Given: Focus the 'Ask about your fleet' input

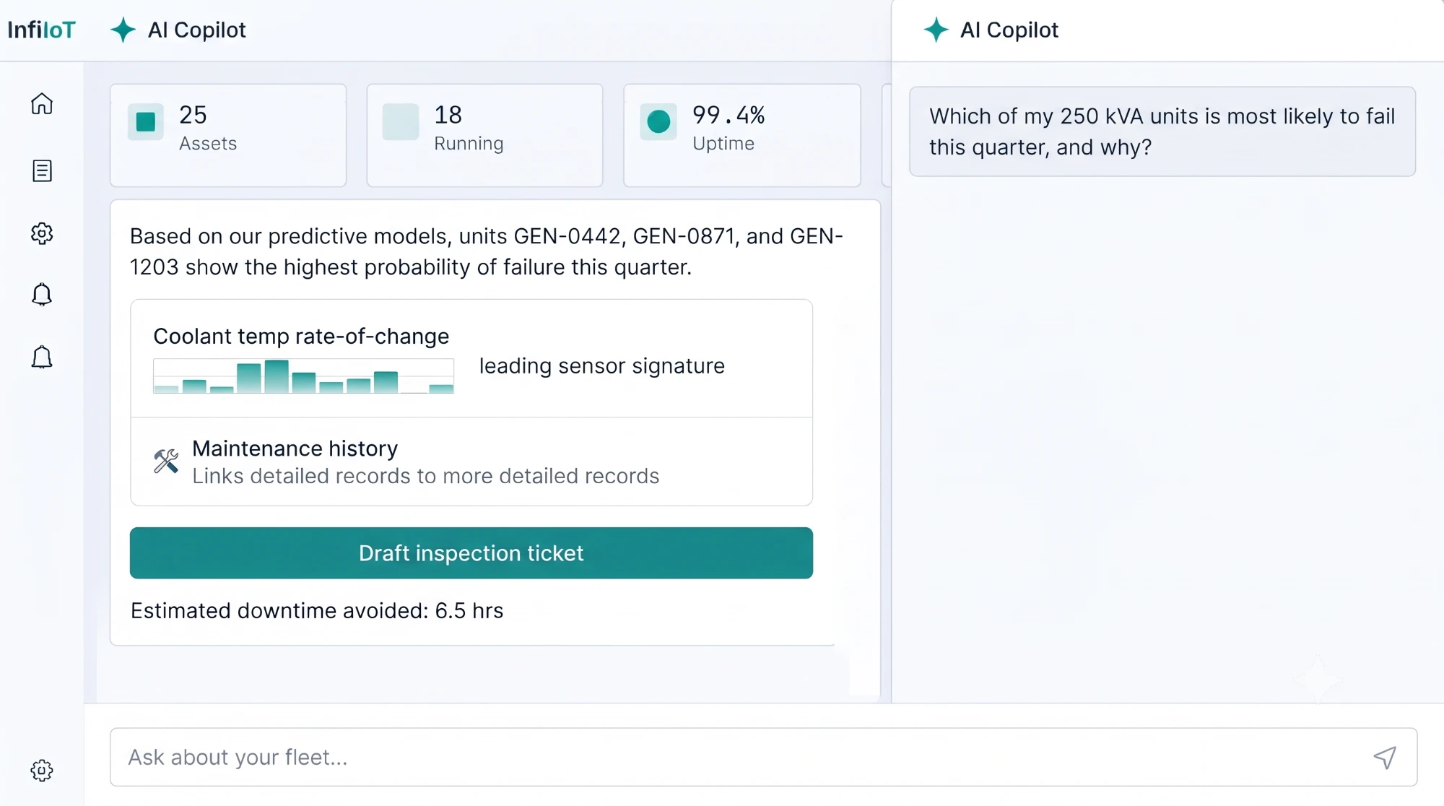Looking at the screenshot, I should [x=763, y=758].
